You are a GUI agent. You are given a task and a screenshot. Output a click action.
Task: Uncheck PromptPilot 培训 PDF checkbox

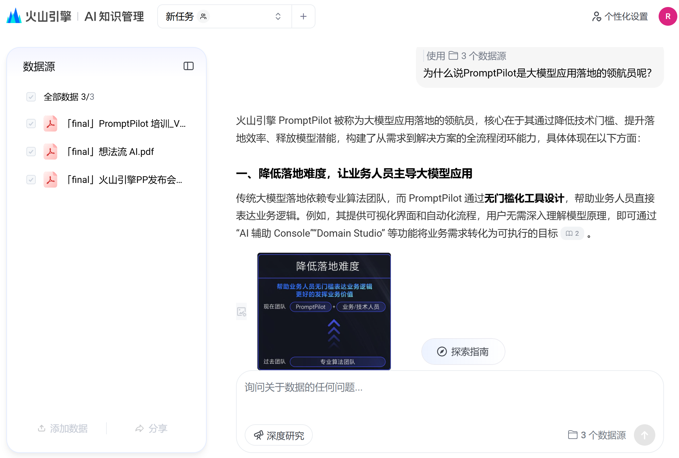[x=31, y=124]
